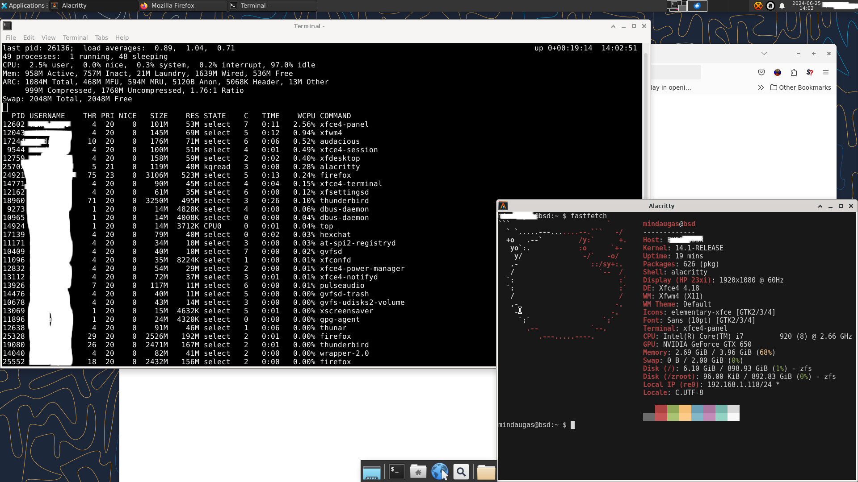Click the 'S?' extension icon in Firefox
Viewport: 858px width, 482px height.
(x=810, y=72)
